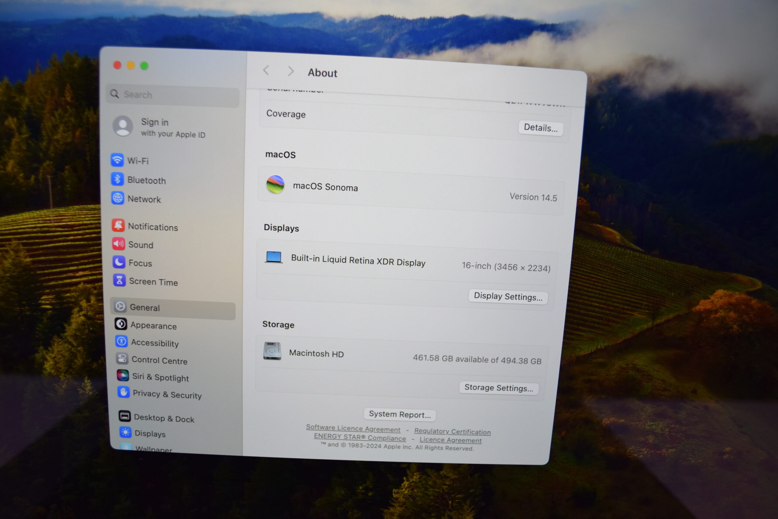Open the Regulatory Certification link
This screenshot has width=778, height=519.
[453, 431]
